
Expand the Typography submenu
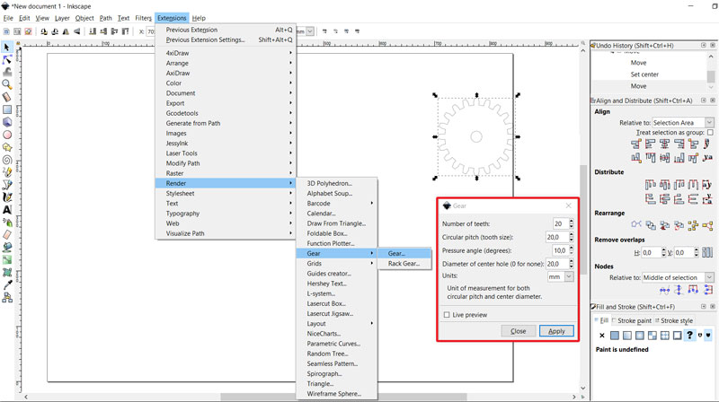[226, 214]
